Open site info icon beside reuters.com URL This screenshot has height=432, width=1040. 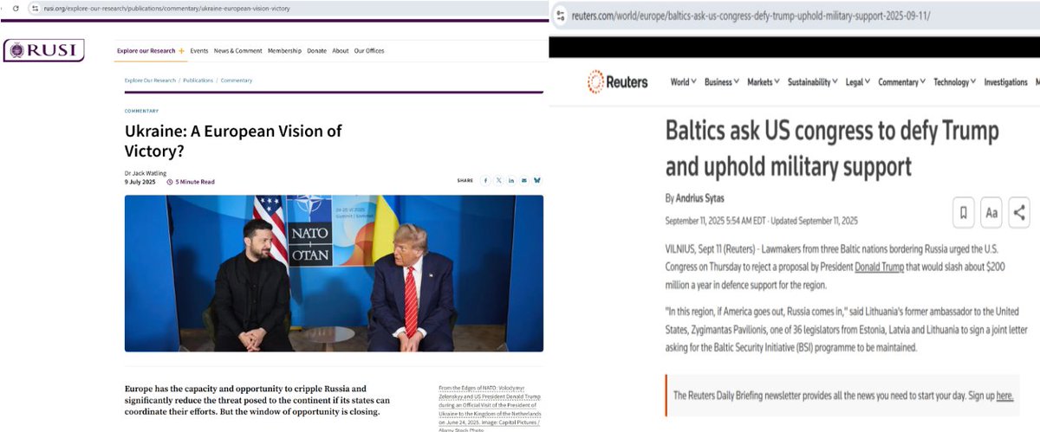[x=561, y=15]
